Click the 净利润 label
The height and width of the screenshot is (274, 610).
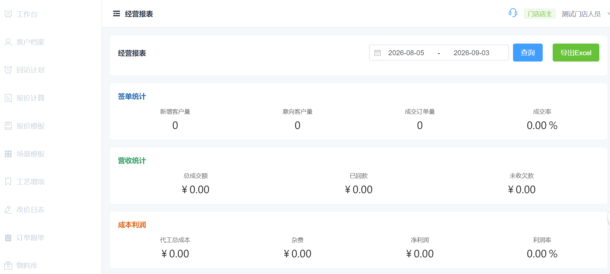(420, 240)
